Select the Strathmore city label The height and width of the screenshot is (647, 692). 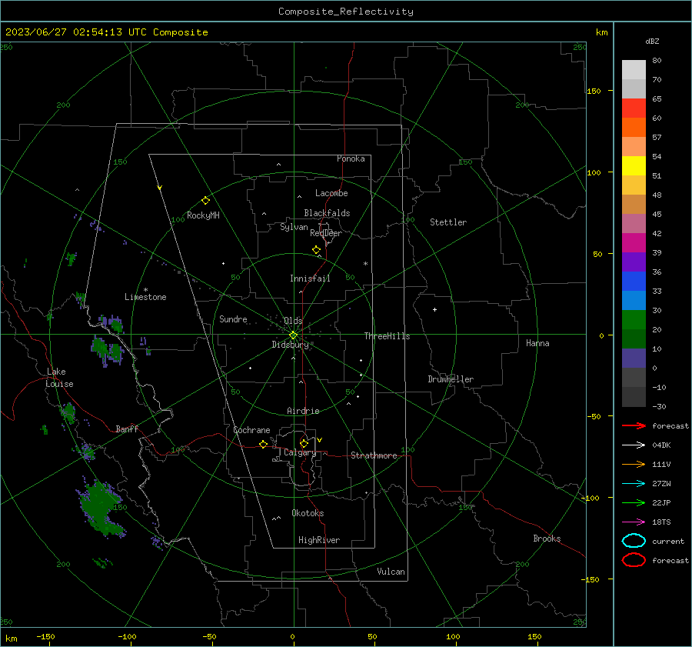[374, 455]
